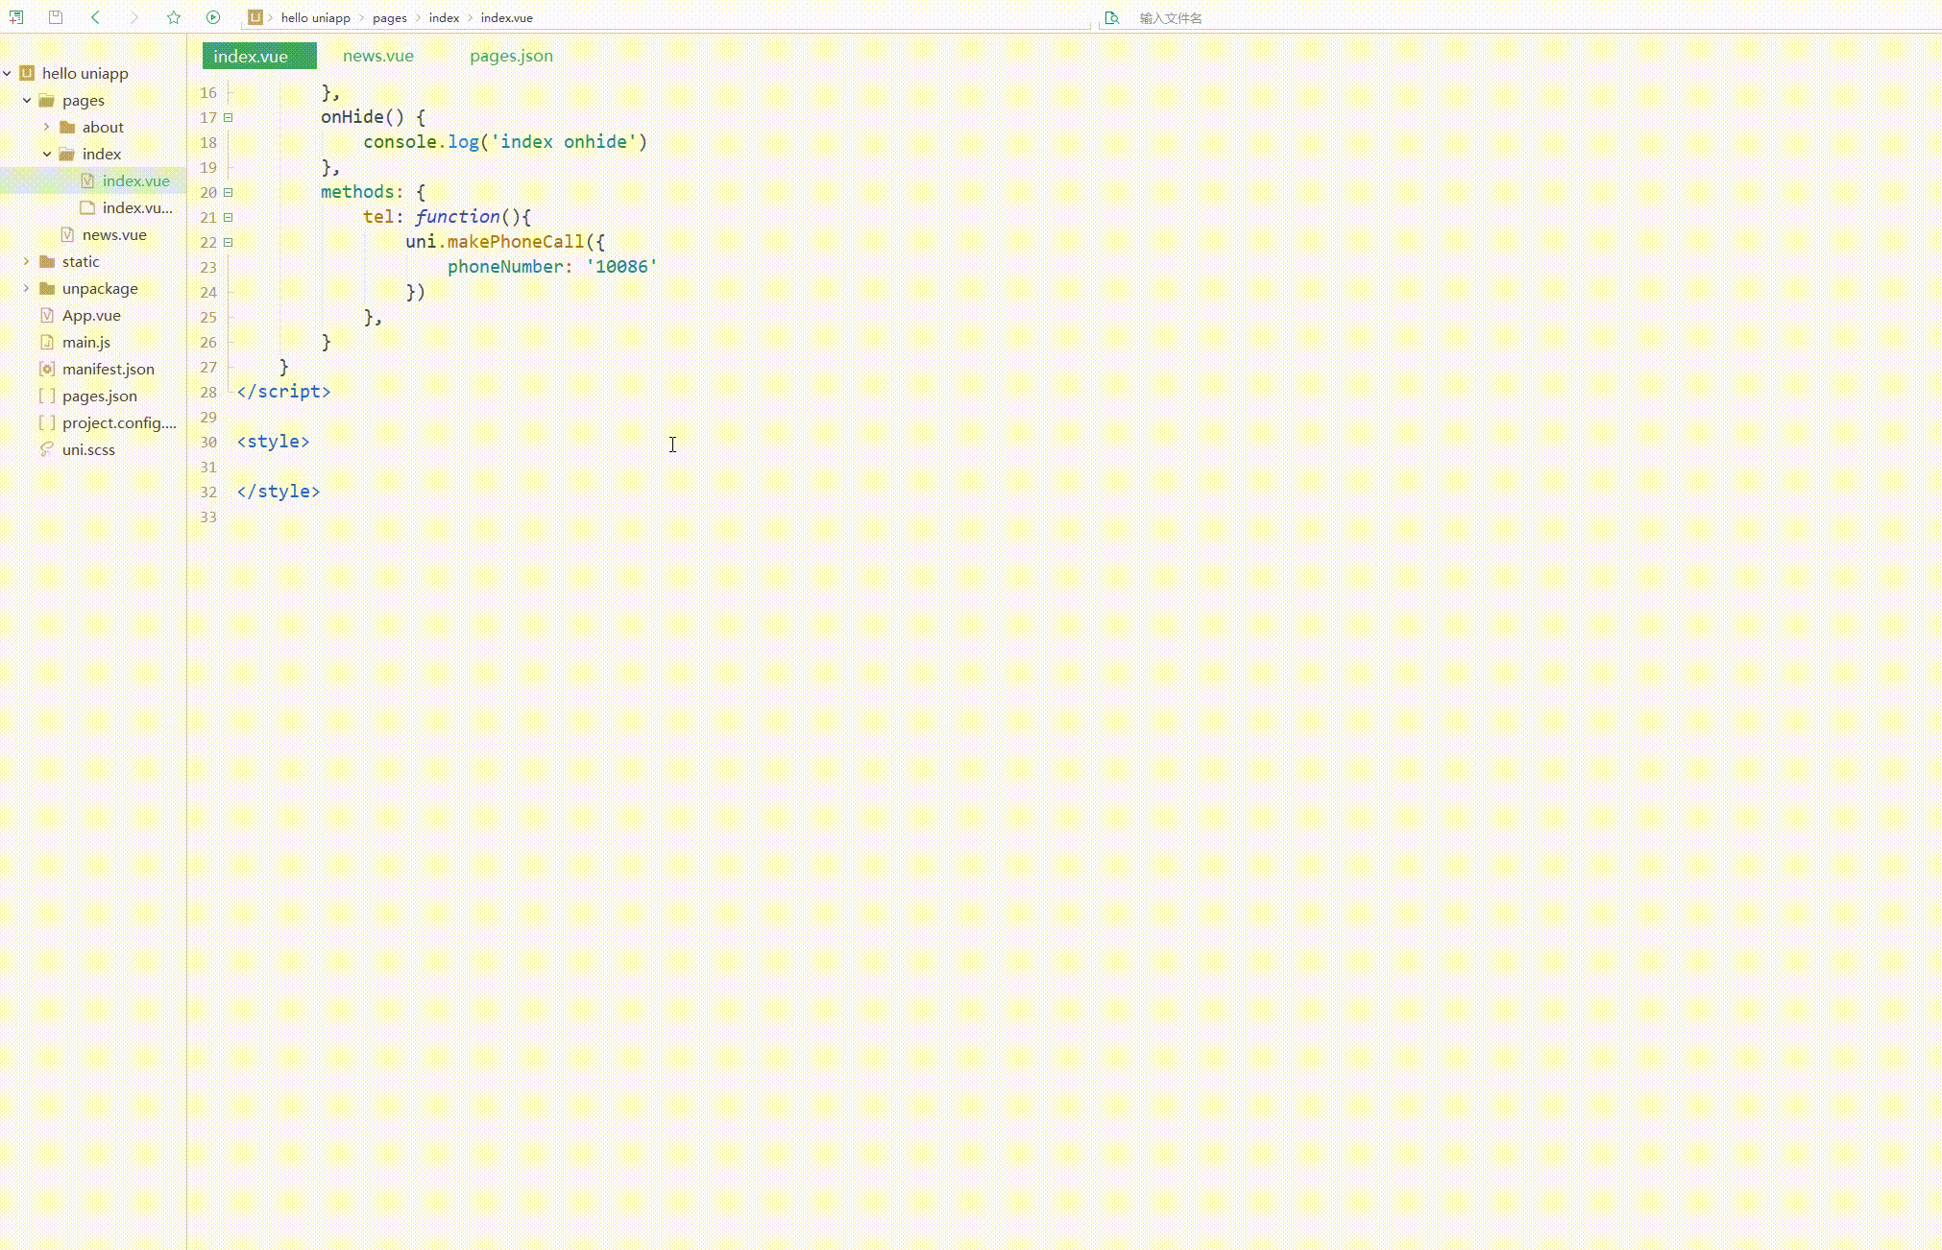Switch to the news.vue tab

pos(377,56)
